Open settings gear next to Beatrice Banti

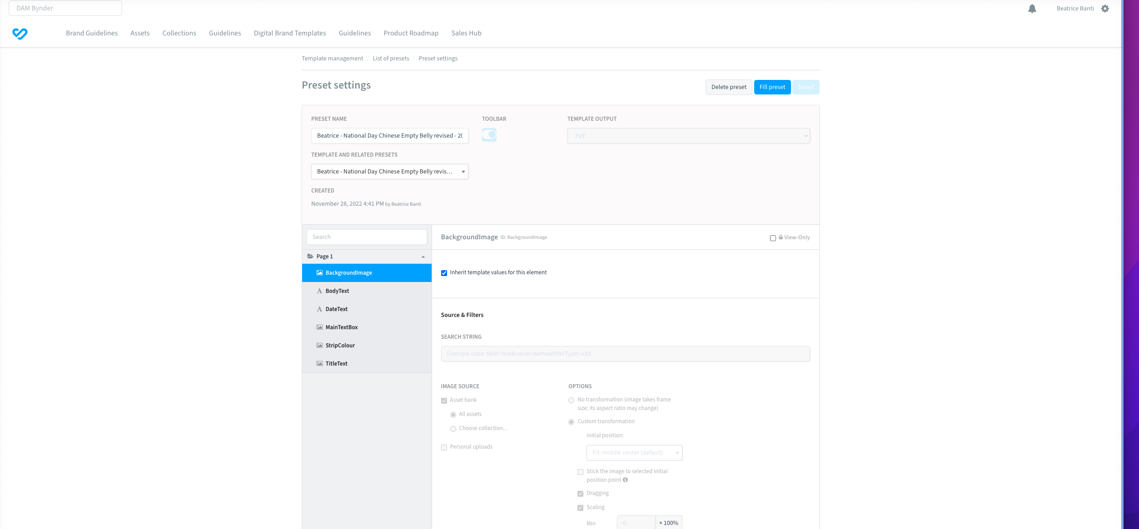(x=1105, y=9)
